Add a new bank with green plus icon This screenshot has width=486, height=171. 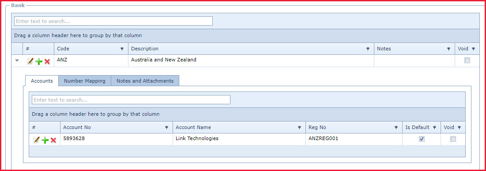tap(39, 61)
